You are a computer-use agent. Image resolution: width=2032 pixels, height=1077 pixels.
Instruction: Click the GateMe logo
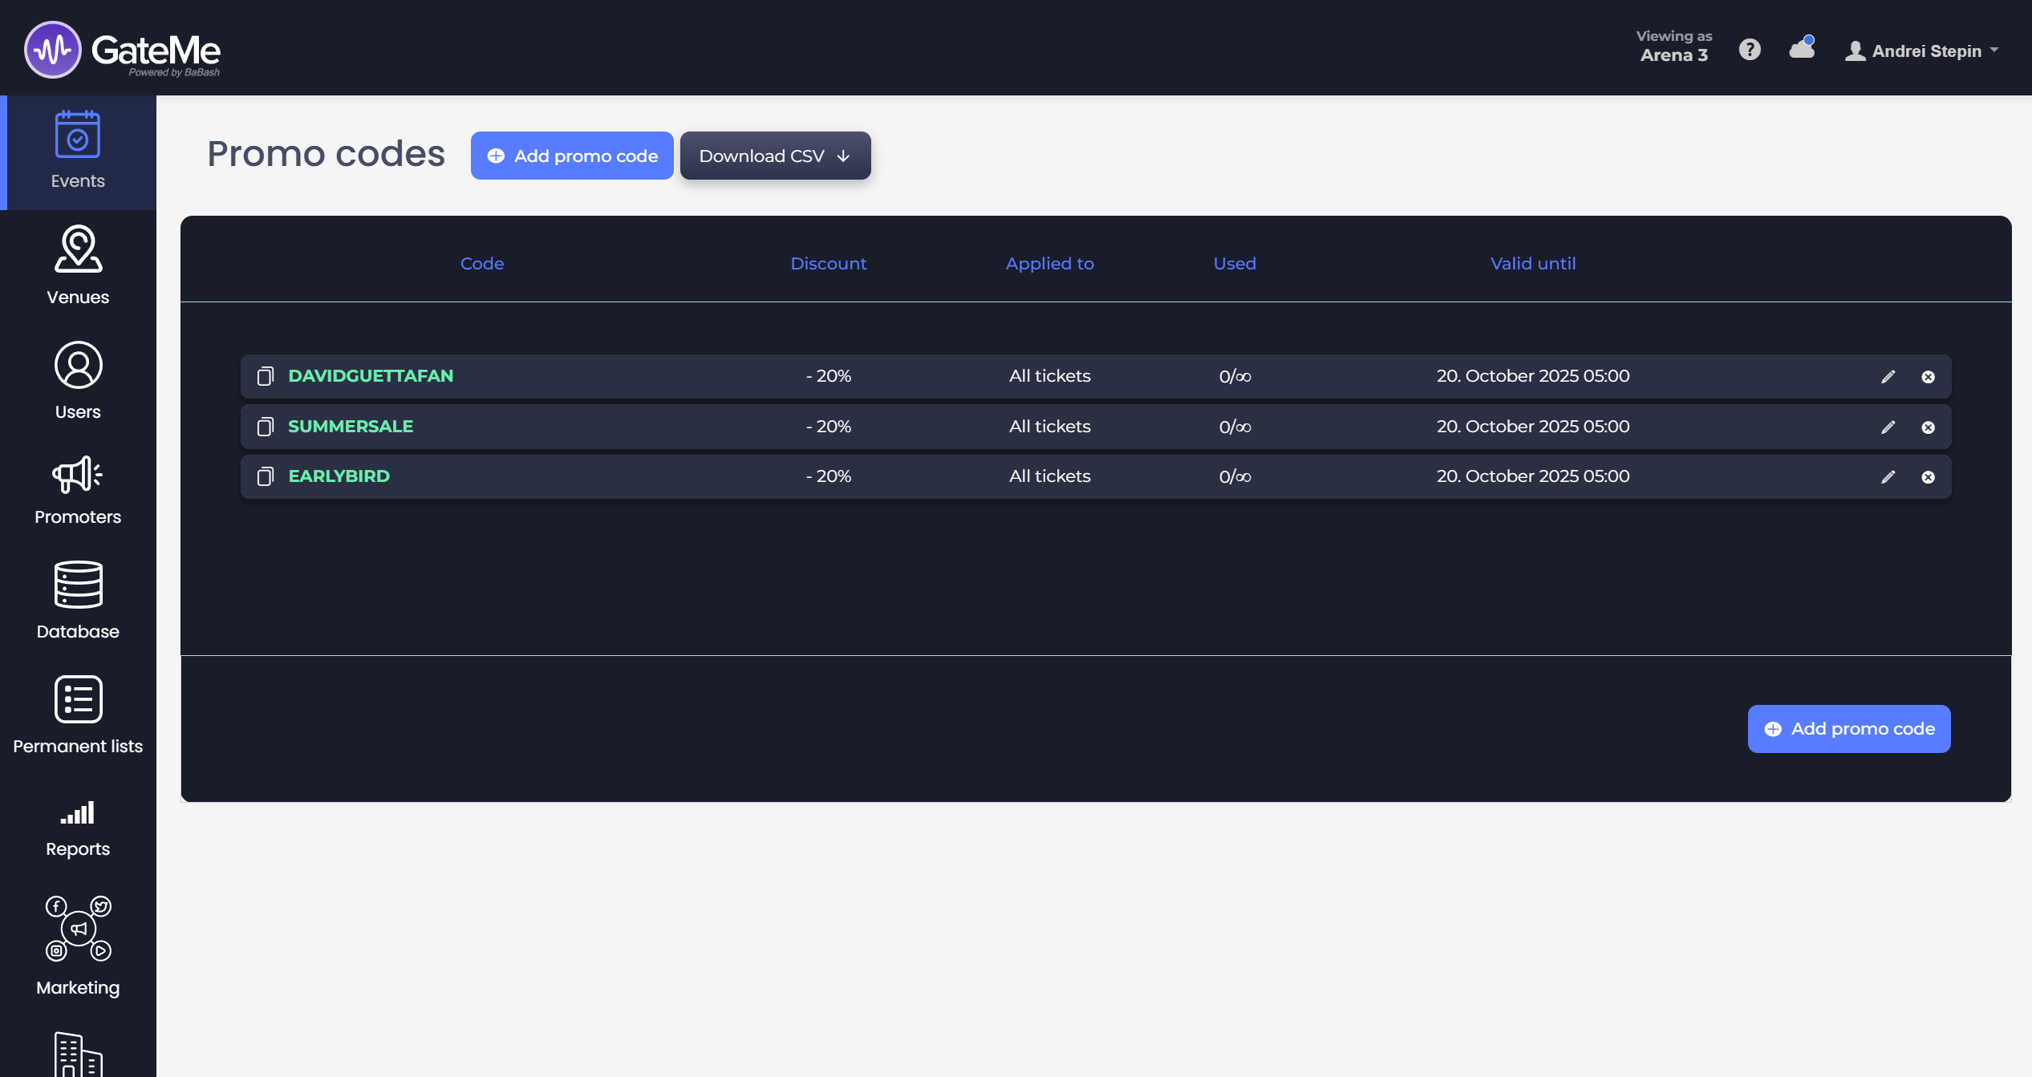tap(123, 50)
